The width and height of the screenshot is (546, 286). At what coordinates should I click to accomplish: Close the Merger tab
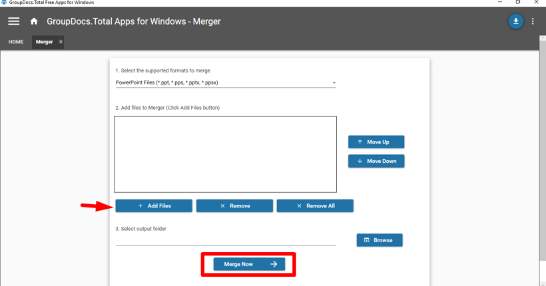(61, 42)
